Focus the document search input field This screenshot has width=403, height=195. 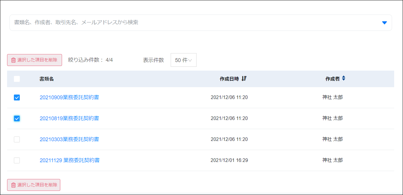[189, 23]
